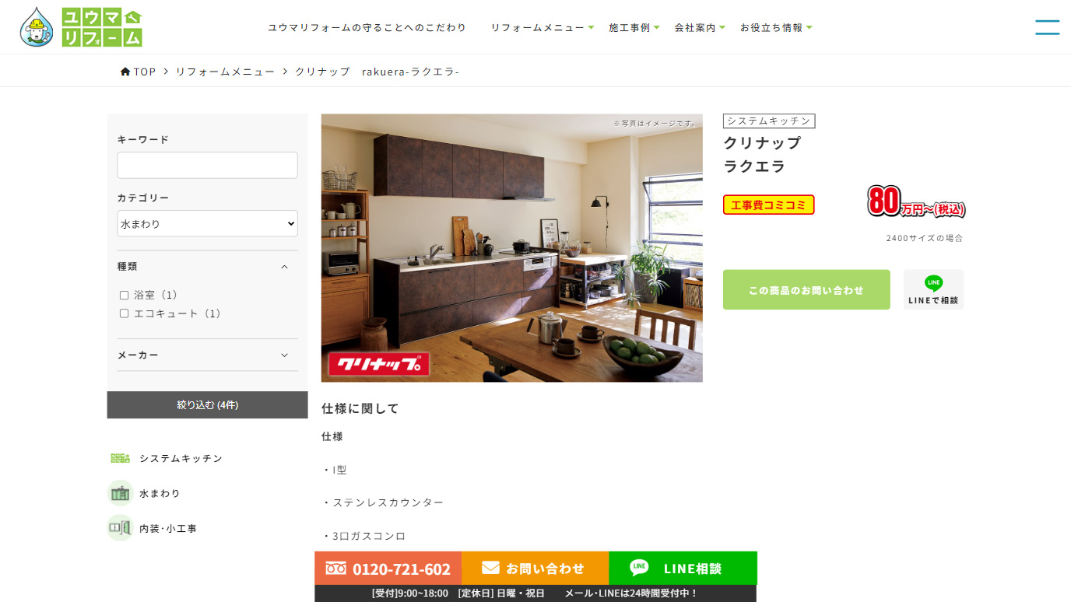
Task: Click the システムキッチン category icon
Action: [120, 458]
